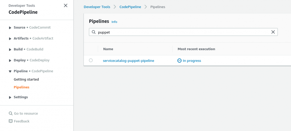Image resolution: width=291 pixels, height=131 pixels.
Task: Open the Pipelines Info link
Action: click(x=114, y=22)
